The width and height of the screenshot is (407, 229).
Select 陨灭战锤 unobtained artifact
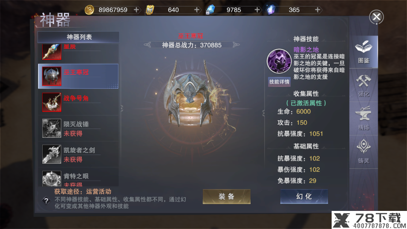coord(78,128)
